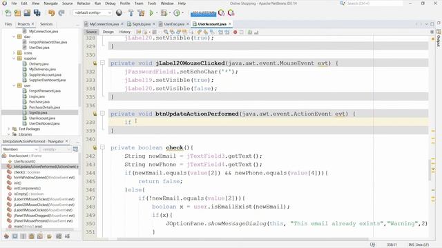The image size is (442, 248).
Task: Click the stop macro recording square icon
Action: coord(242,32)
